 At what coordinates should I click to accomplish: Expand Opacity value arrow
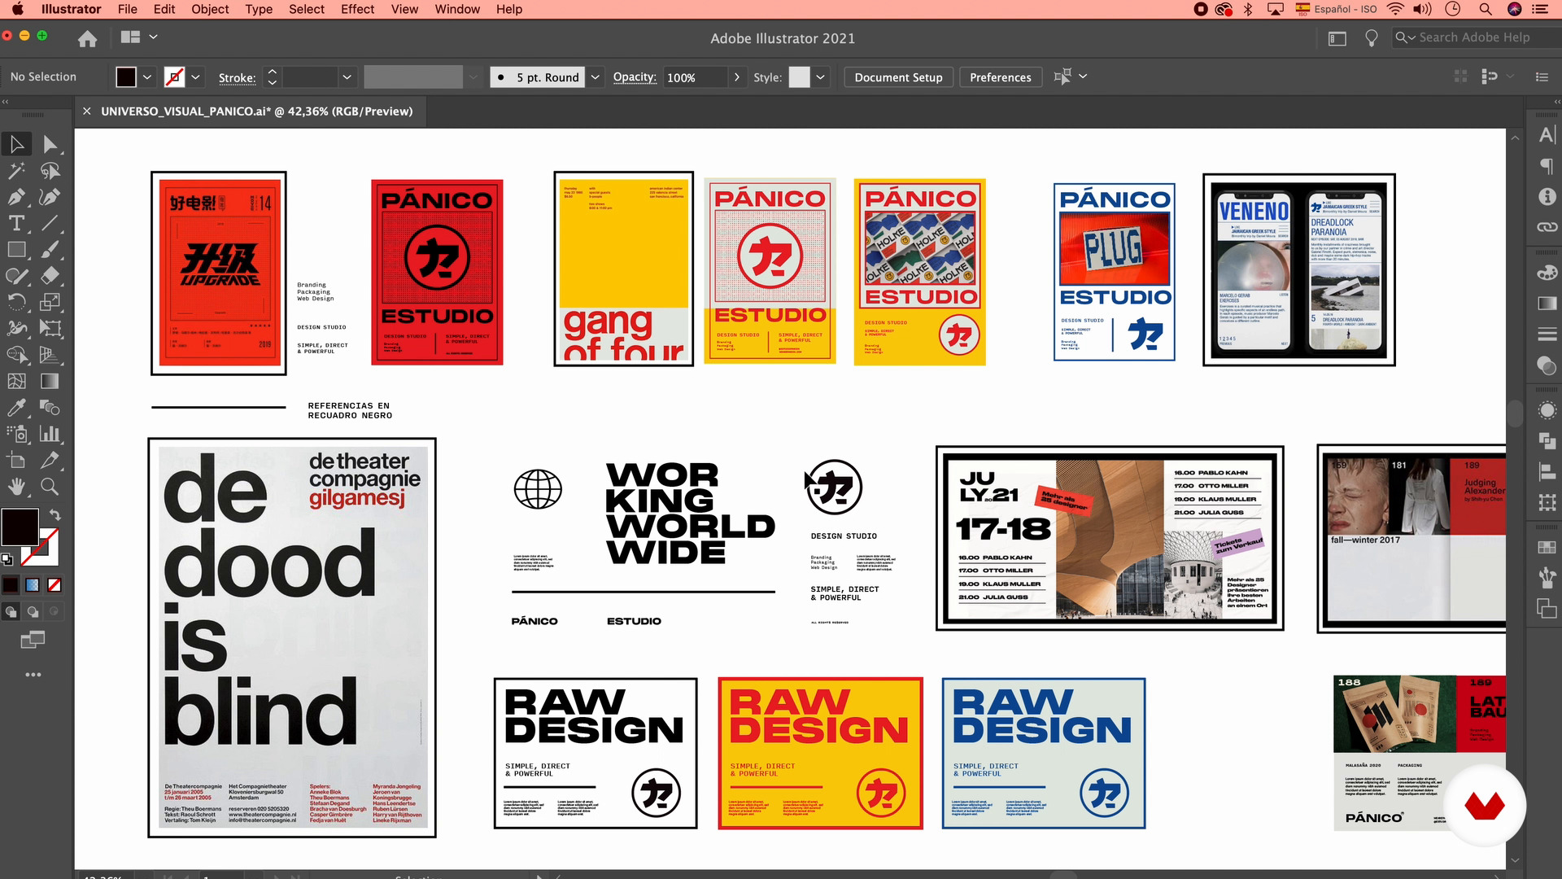coord(737,77)
